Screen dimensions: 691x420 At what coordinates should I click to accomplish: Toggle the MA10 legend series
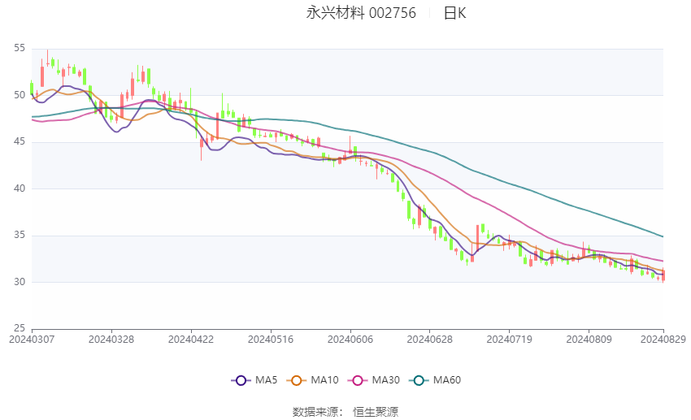pos(312,380)
